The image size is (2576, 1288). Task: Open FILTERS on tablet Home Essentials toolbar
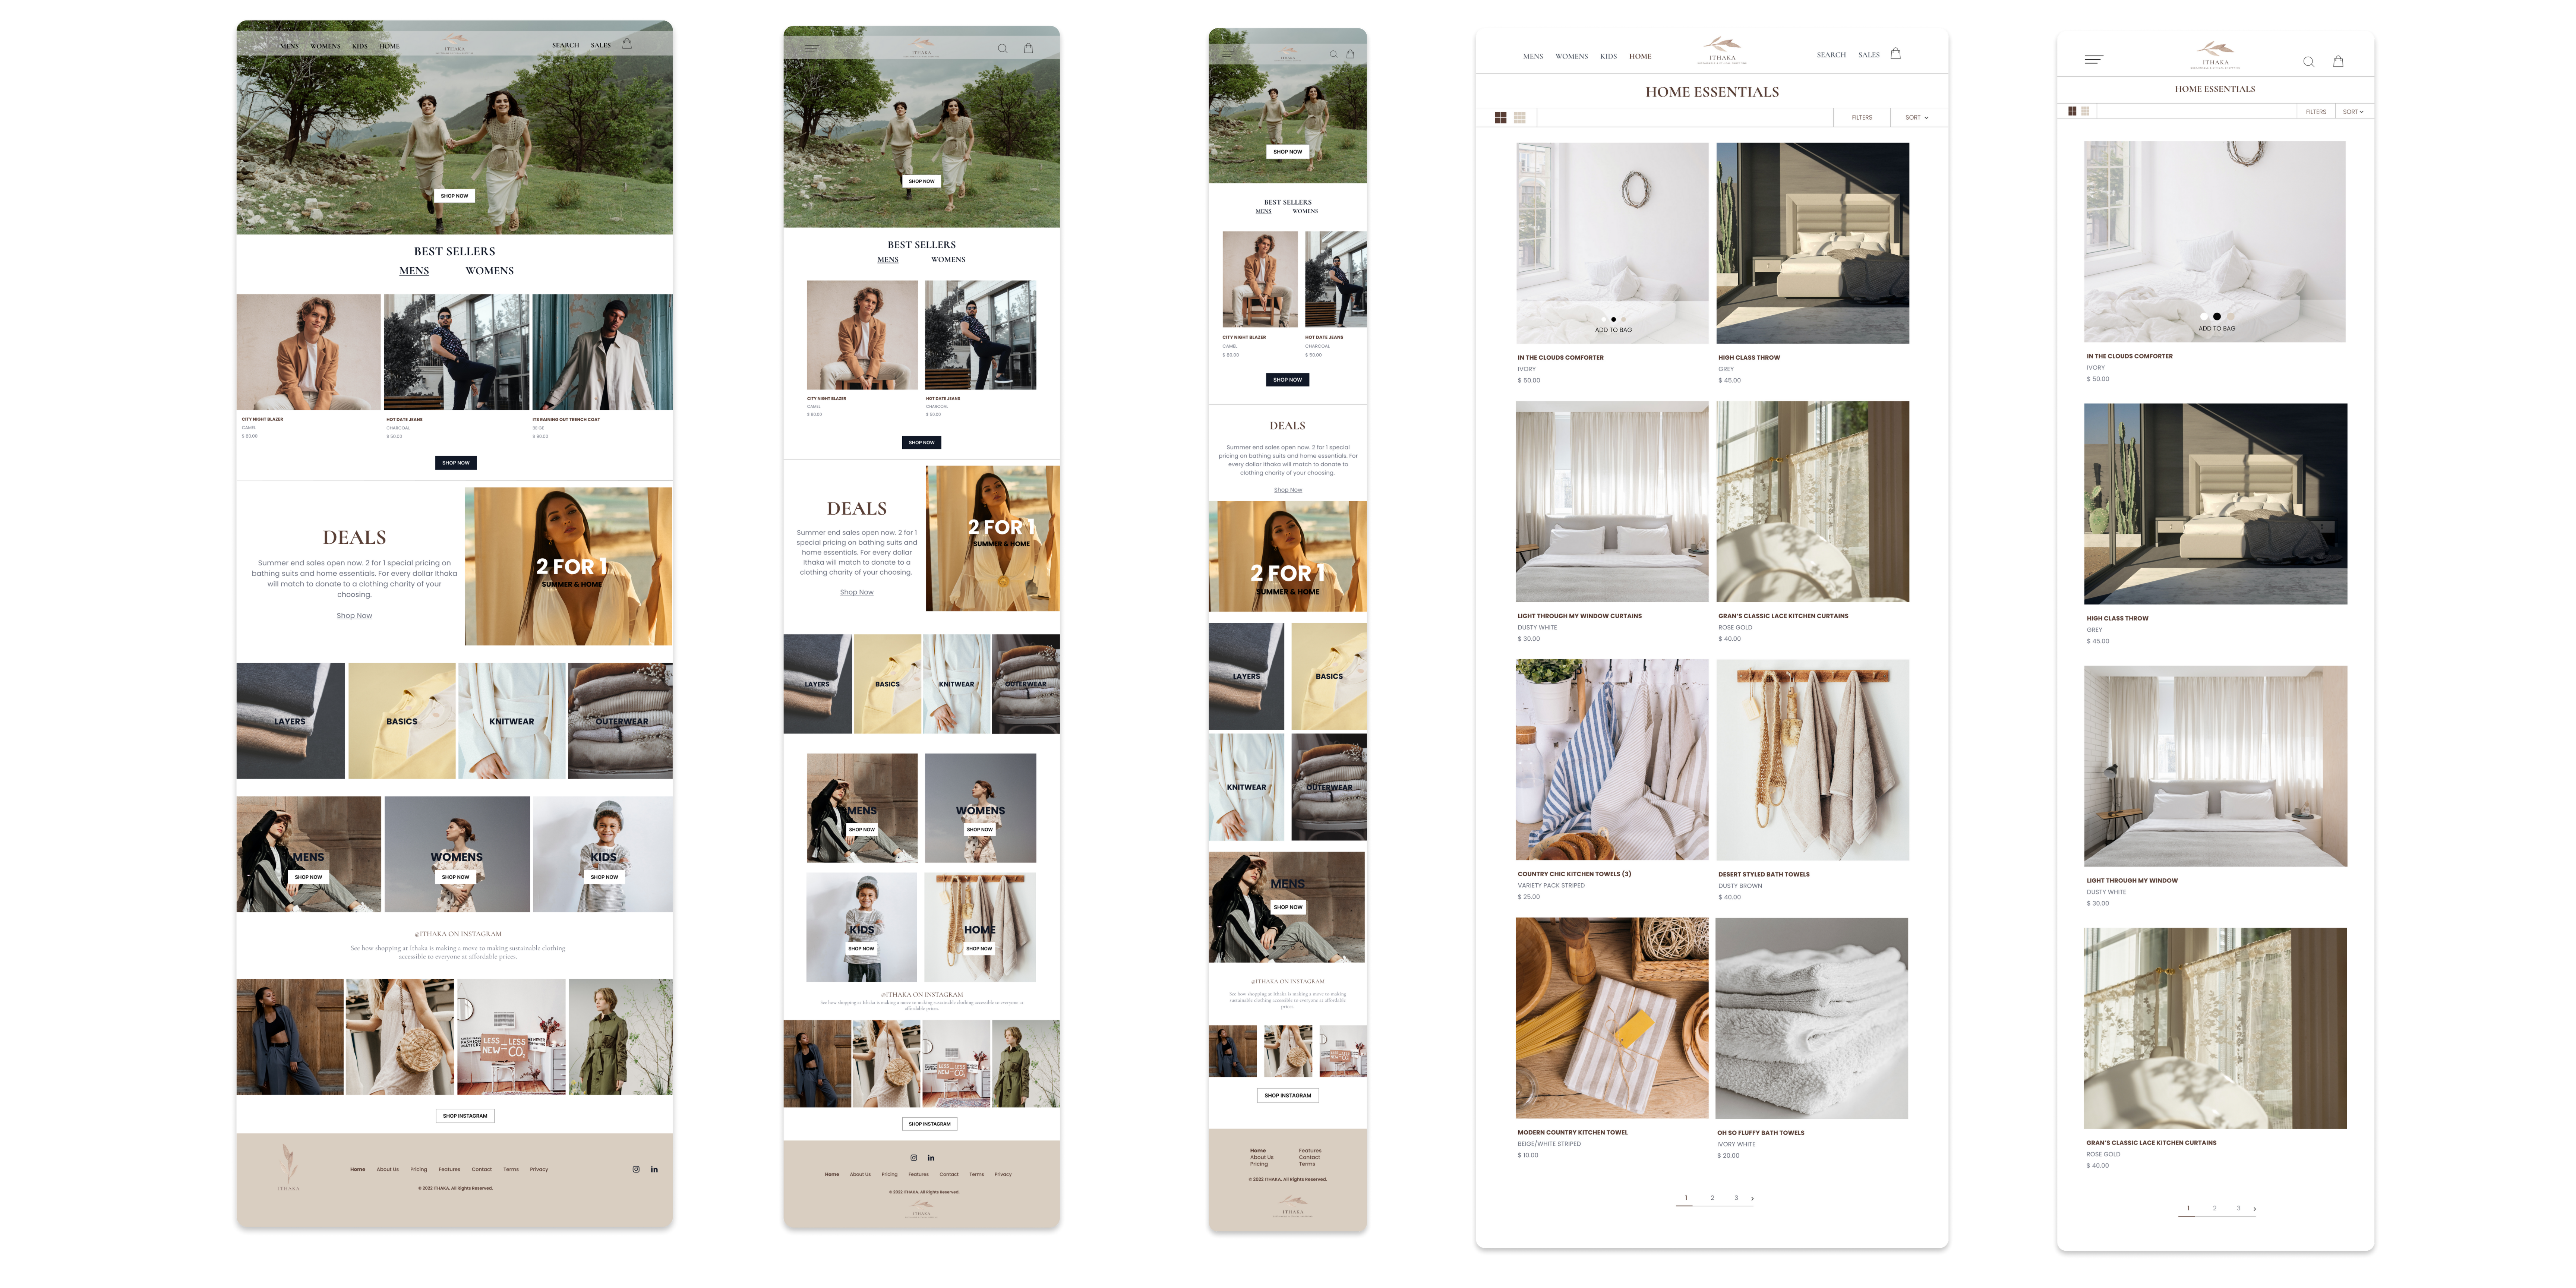click(x=2316, y=112)
